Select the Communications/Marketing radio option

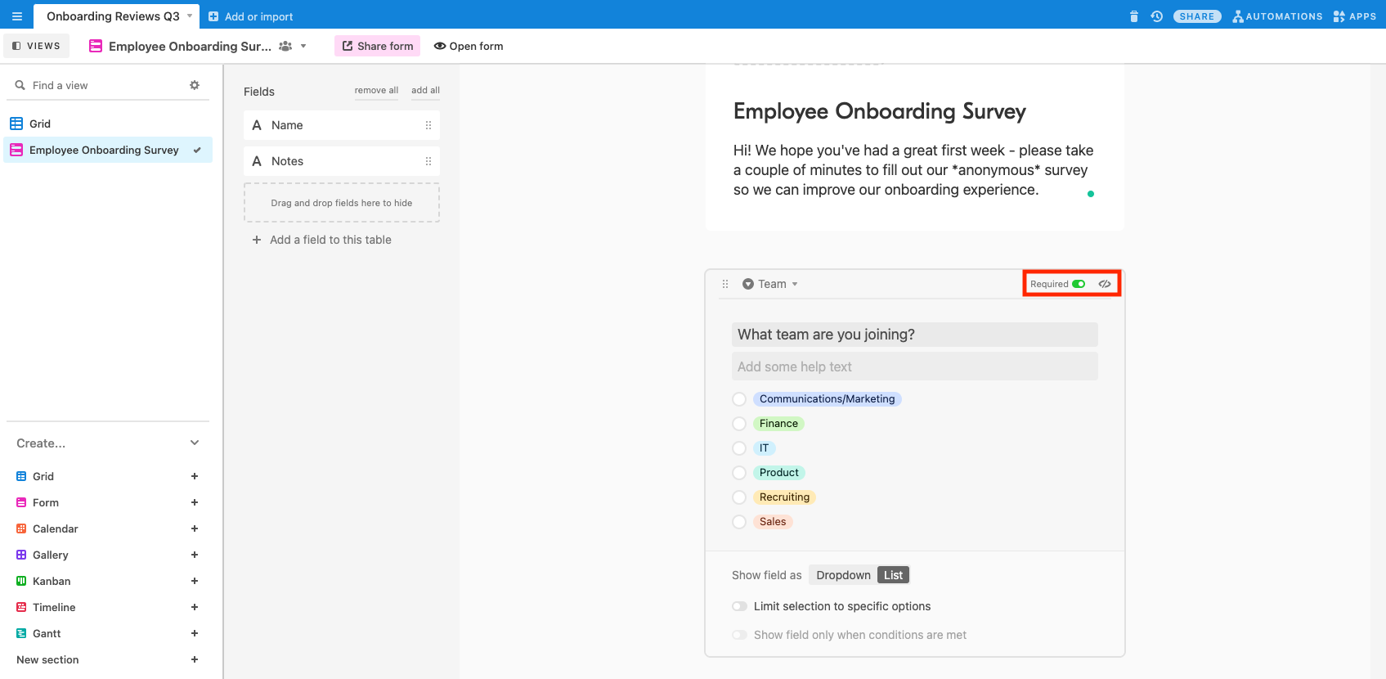point(739,399)
